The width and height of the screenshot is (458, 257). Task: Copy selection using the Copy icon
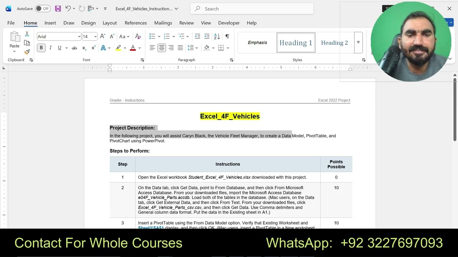[27, 43]
